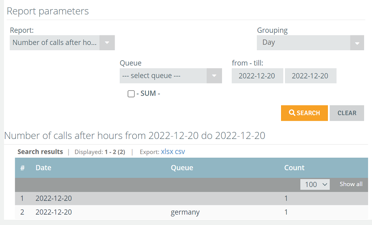This screenshot has height=225, width=372.
Task: Click Show all link
Action: (351, 184)
